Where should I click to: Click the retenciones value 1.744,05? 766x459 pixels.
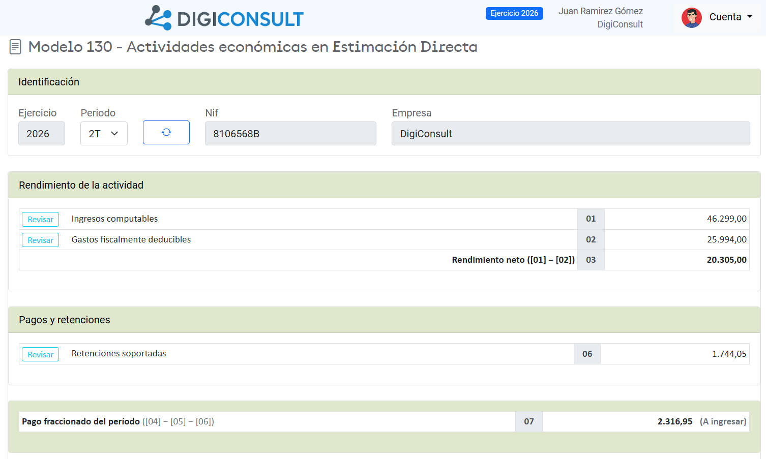click(729, 354)
